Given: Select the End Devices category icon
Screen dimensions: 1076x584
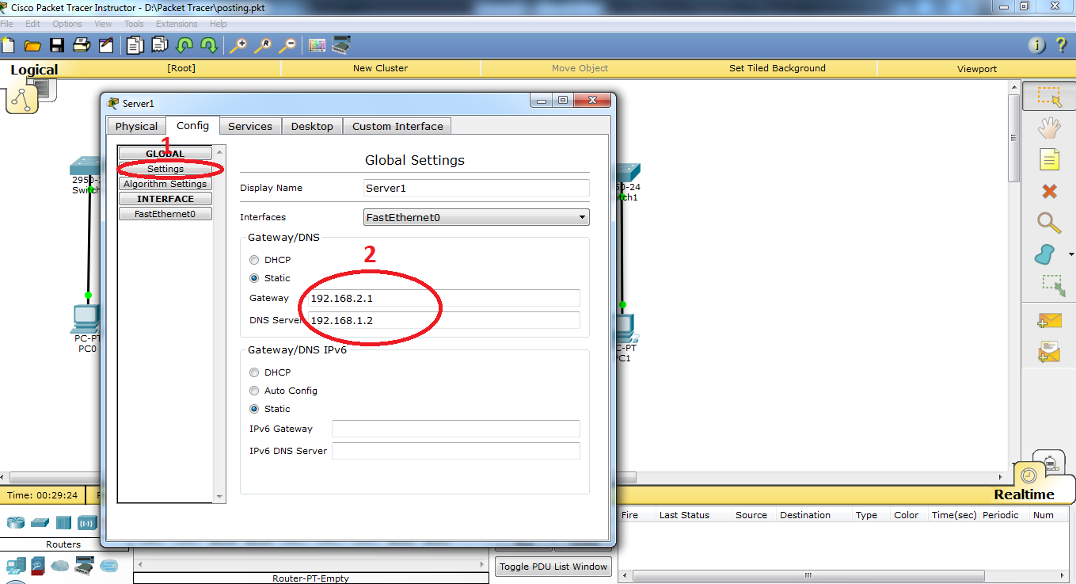Looking at the screenshot, I should [16, 566].
